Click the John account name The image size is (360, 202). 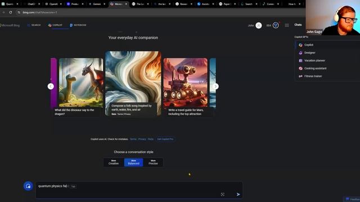pyautogui.click(x=251, y=25)
